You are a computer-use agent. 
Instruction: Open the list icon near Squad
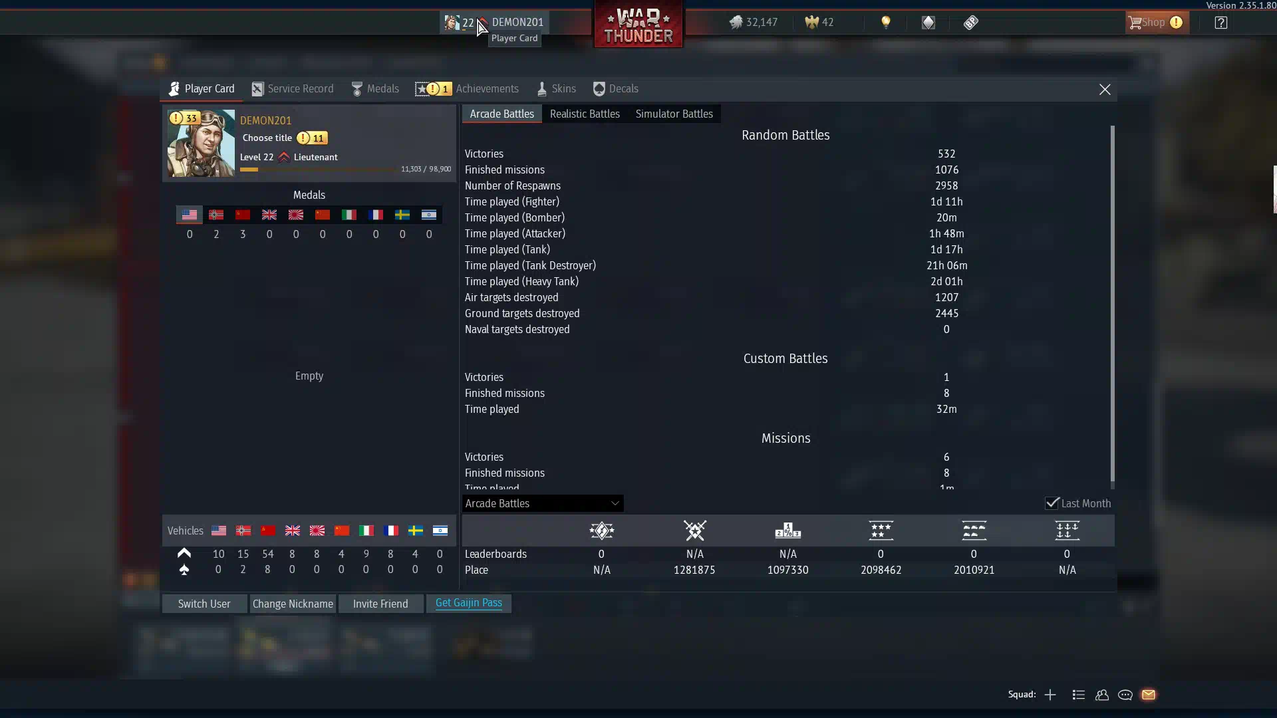tap(1079, 695)
